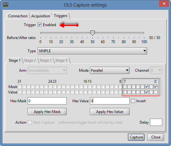
Task: Switch to Stage 3 tab
Action: (x=46, y=60)
